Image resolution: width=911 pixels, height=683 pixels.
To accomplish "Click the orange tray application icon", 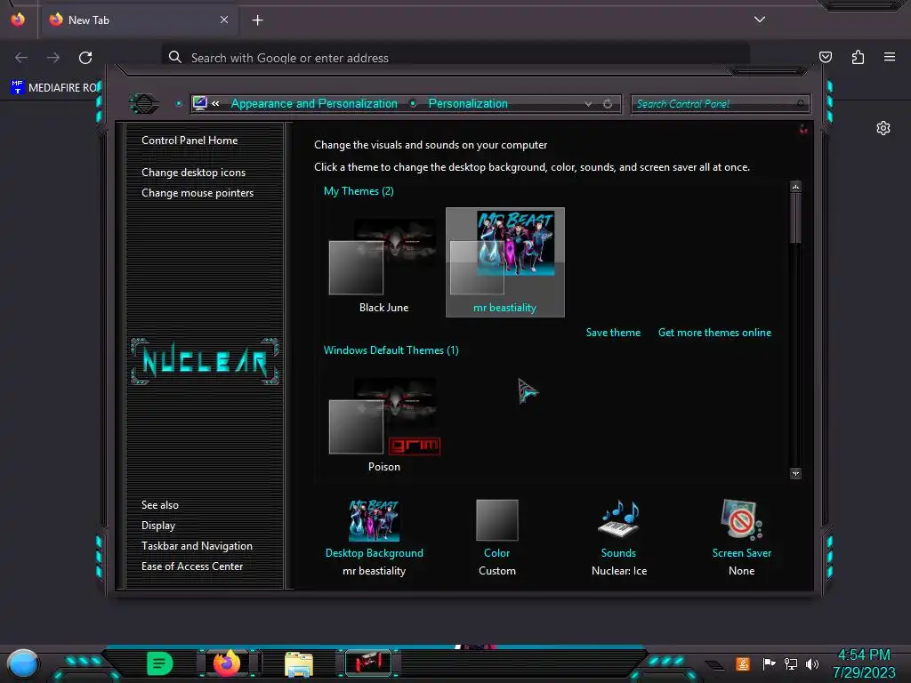I will tap(742, 663).
